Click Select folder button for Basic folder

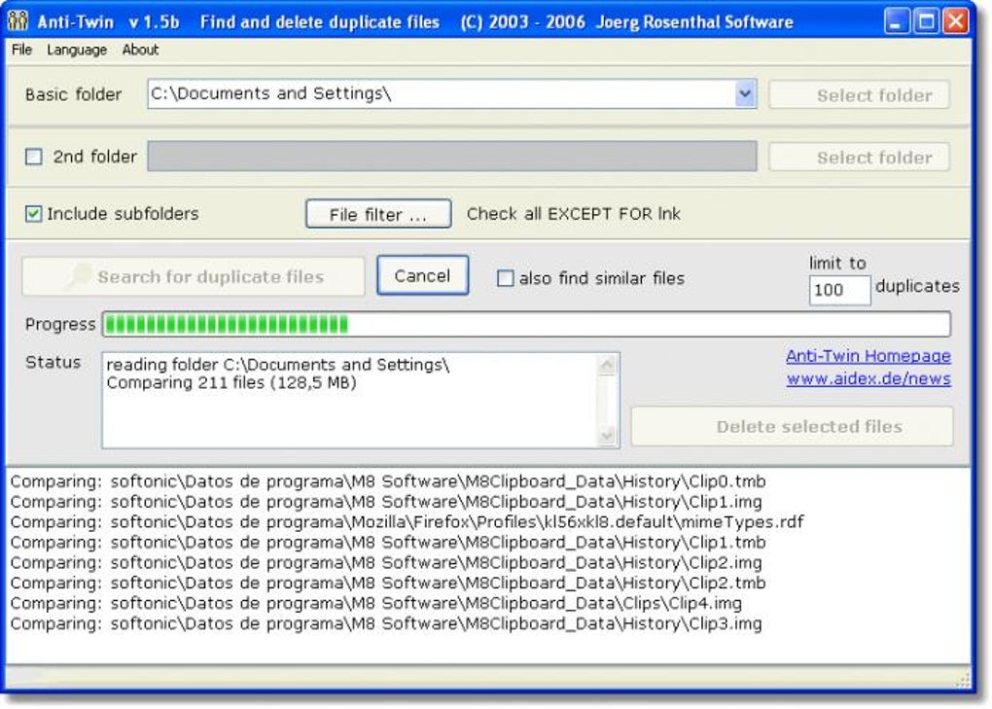click(x=859, y=95)
